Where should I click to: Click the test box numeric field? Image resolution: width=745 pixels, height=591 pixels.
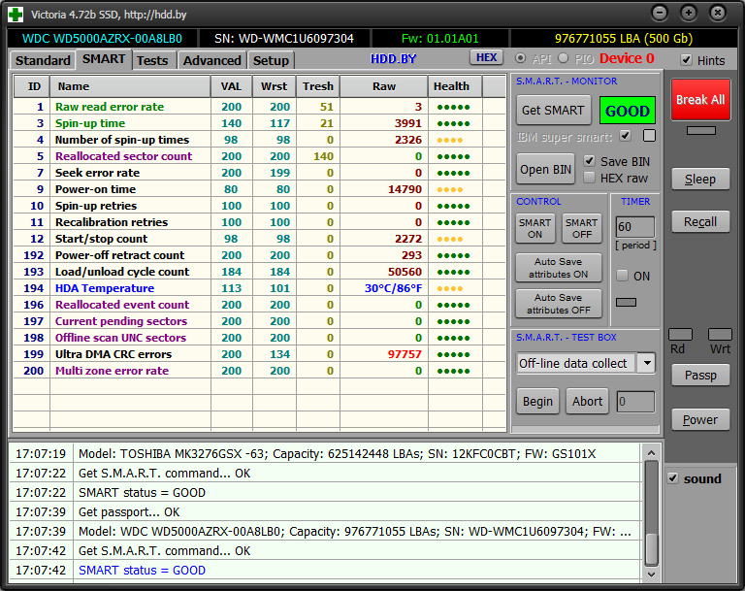pos(635,402)
